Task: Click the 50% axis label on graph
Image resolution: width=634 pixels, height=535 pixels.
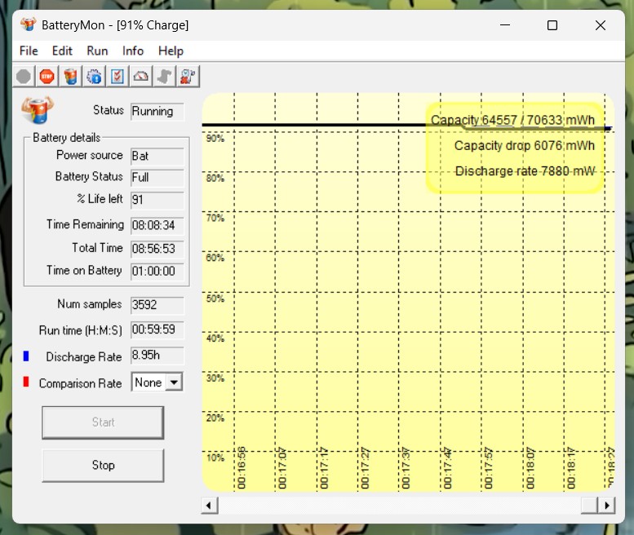Action: pyautogui.click(x=215, y=298)
